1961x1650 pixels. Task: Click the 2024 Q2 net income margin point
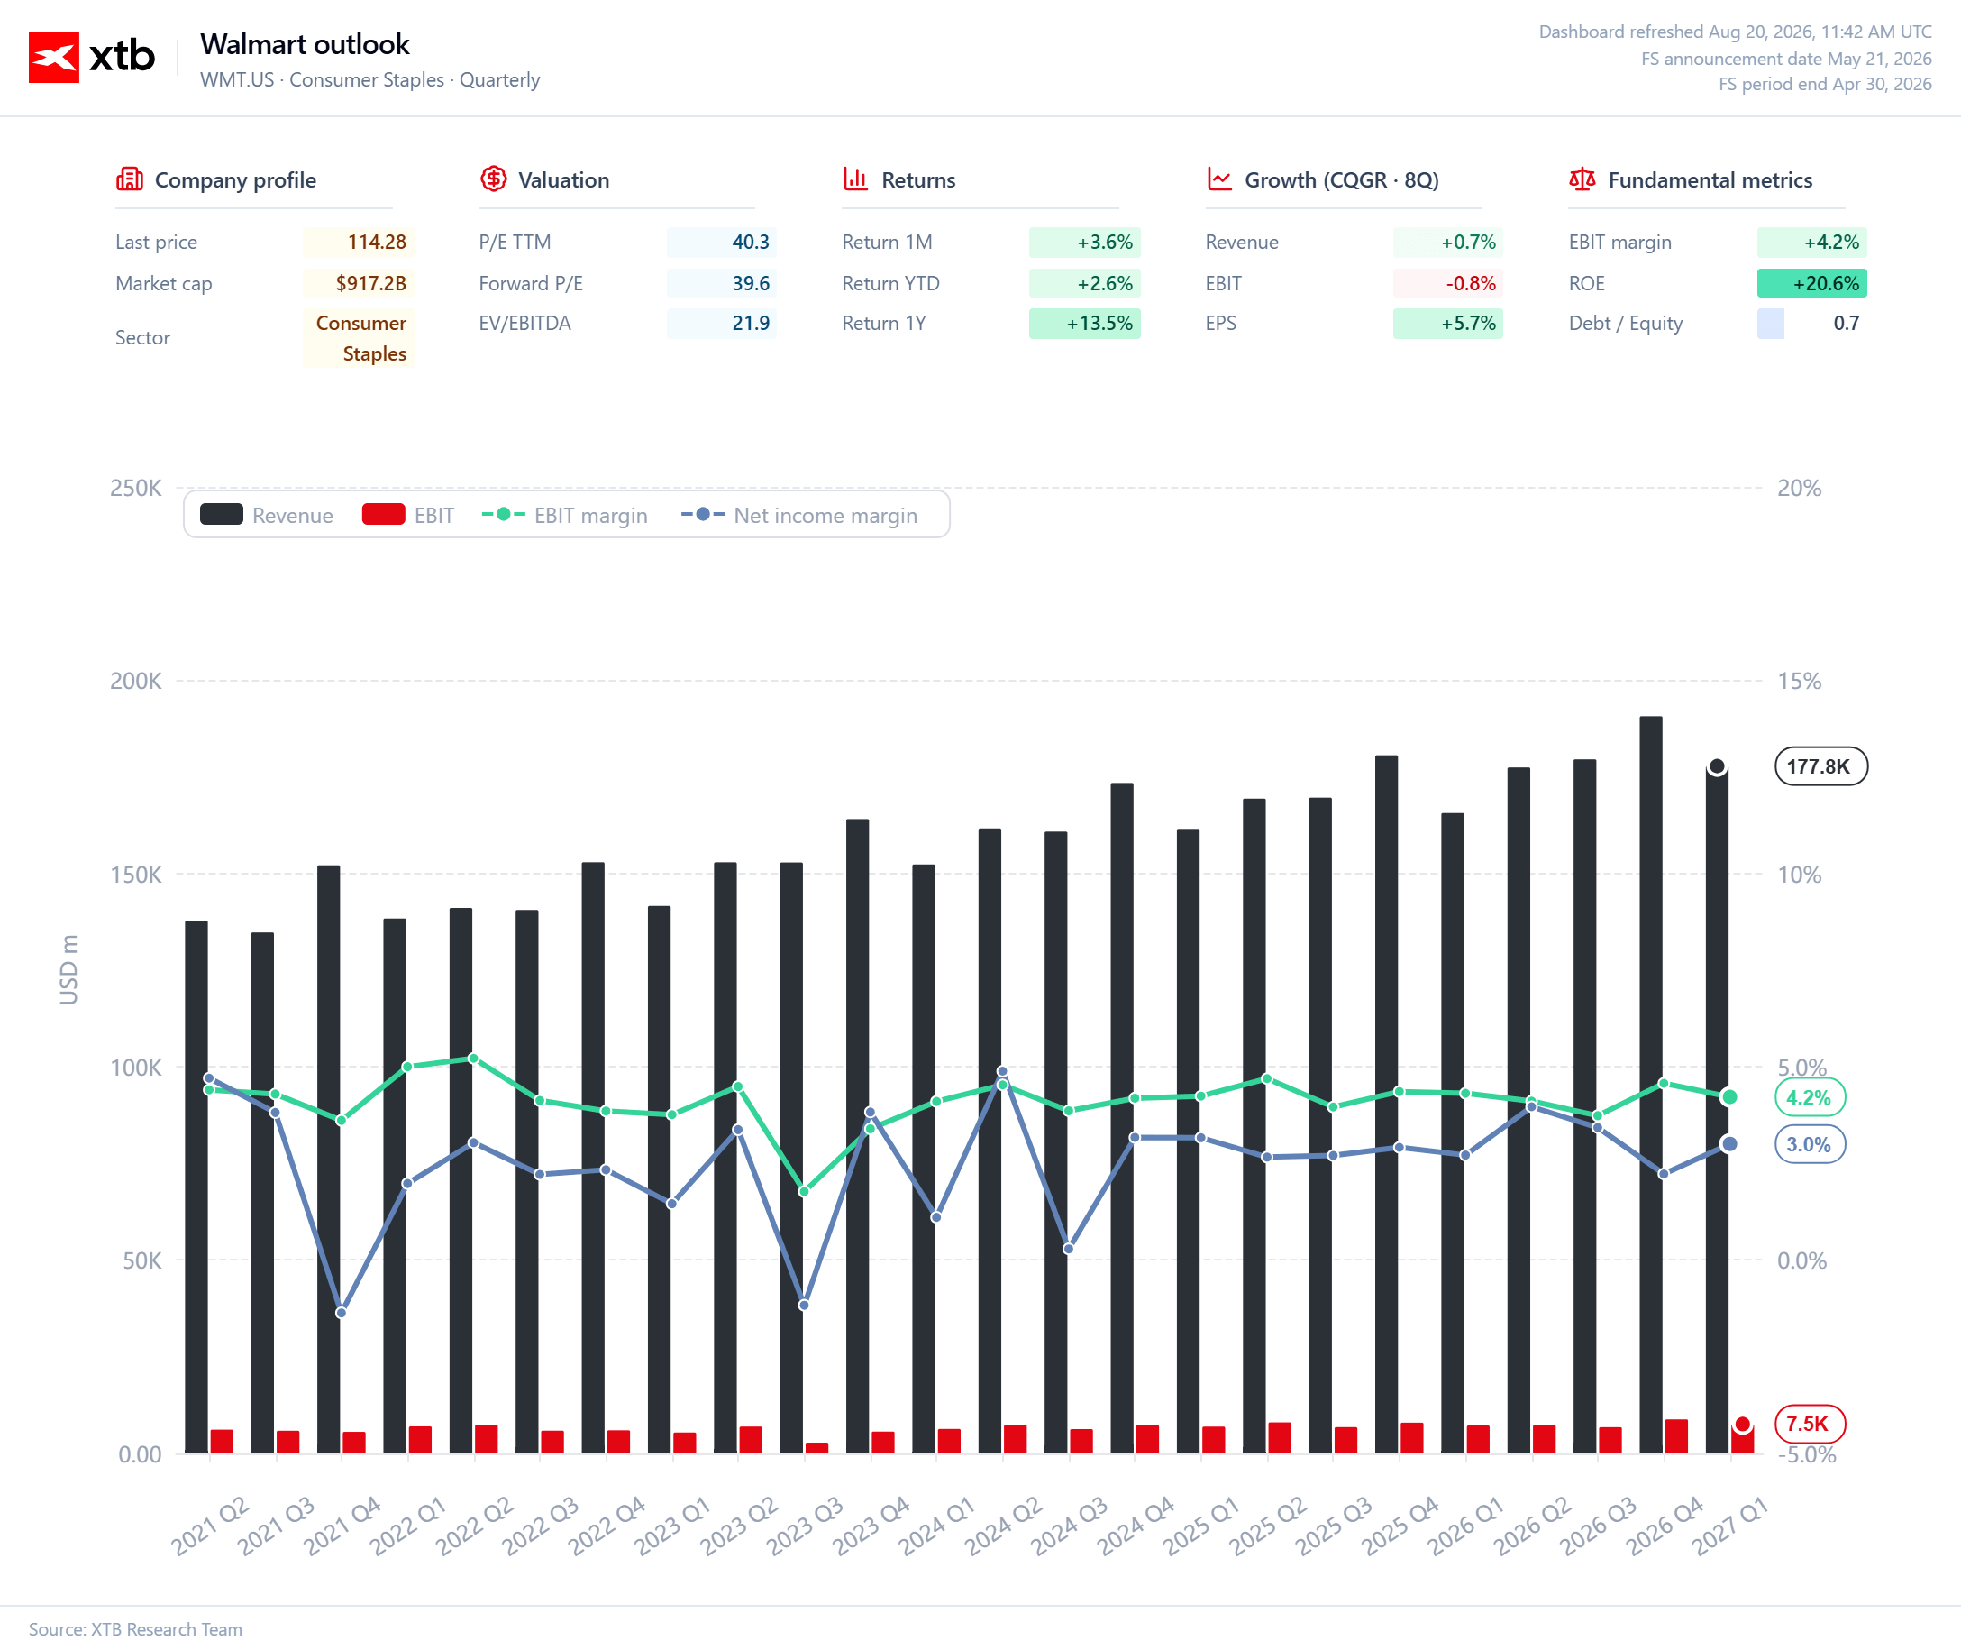coord(1002,1072)
